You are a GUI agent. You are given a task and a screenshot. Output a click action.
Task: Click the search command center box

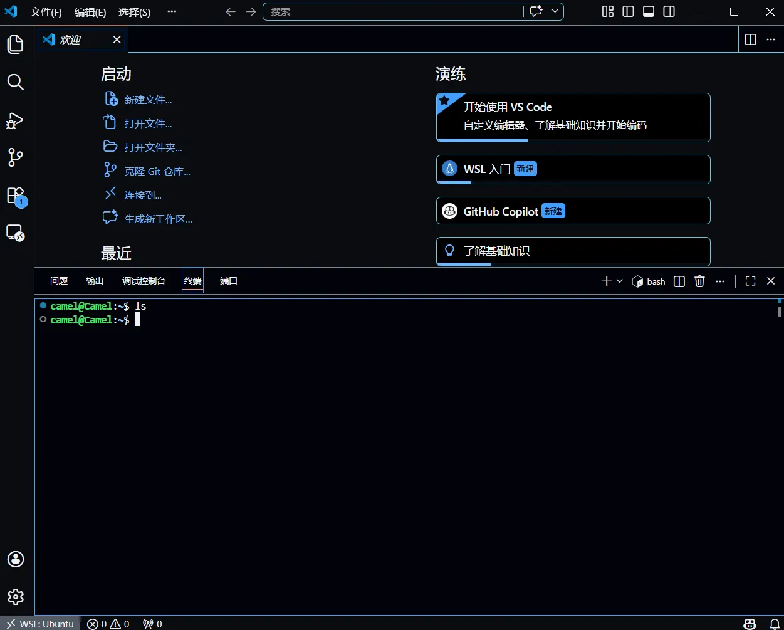[393, 11]
